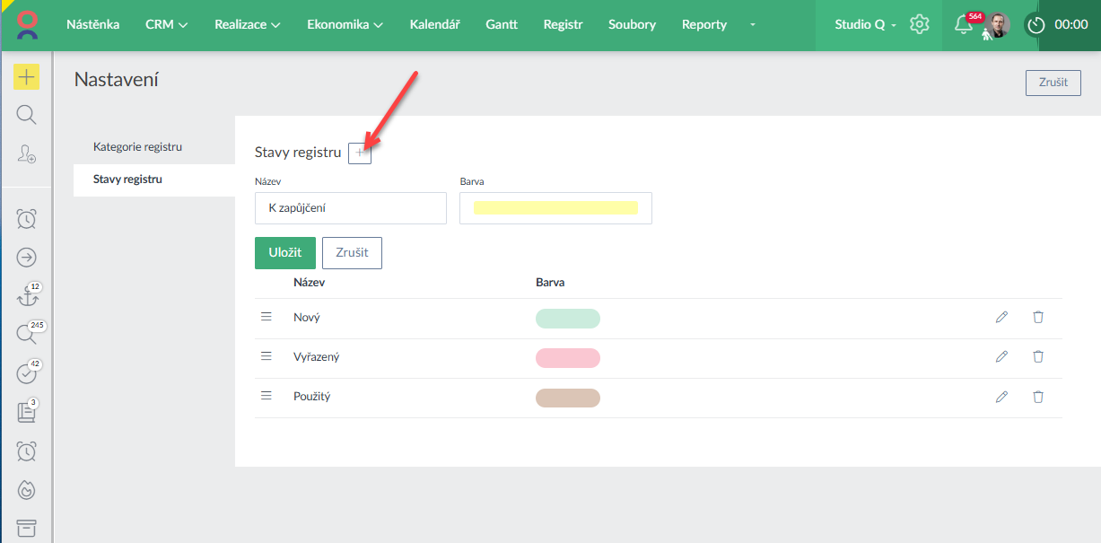Click the yellow plus quick-add icon
Screen dimensions: 1101x543
click(x=26, y=77)
